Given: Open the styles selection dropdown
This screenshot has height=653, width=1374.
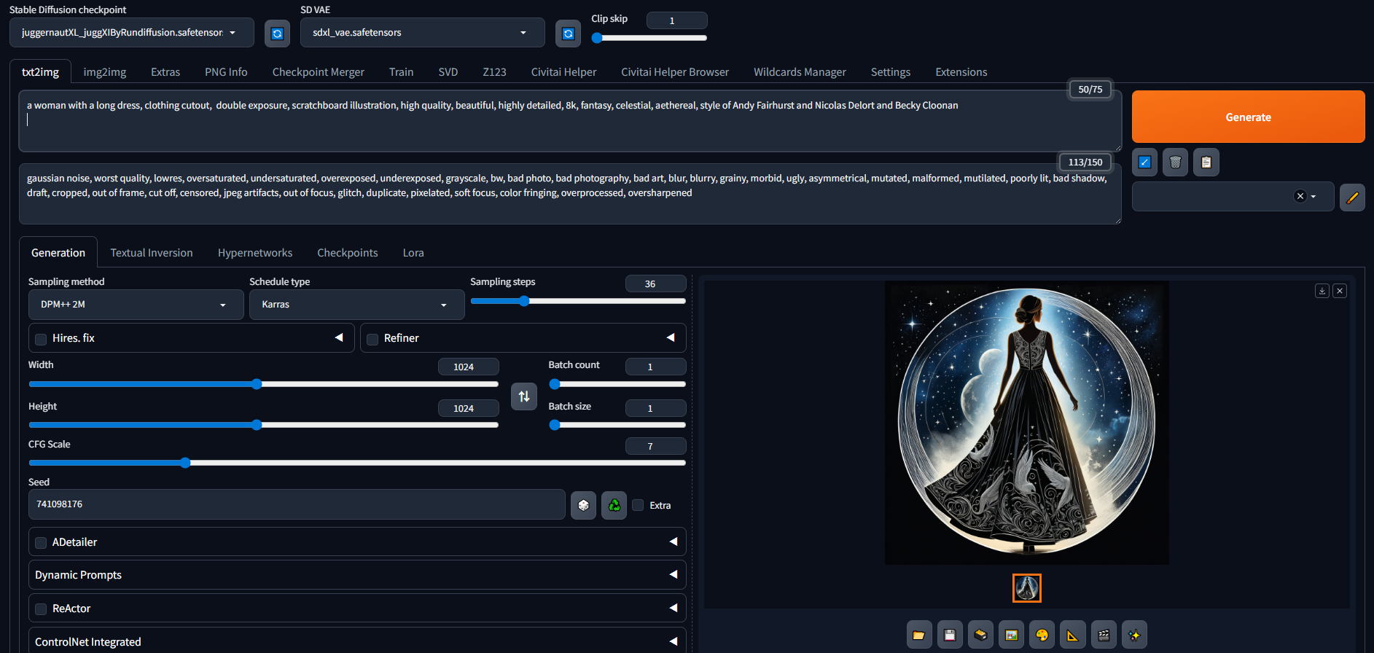Looking at the screenshot, I should pos(1233,197).
